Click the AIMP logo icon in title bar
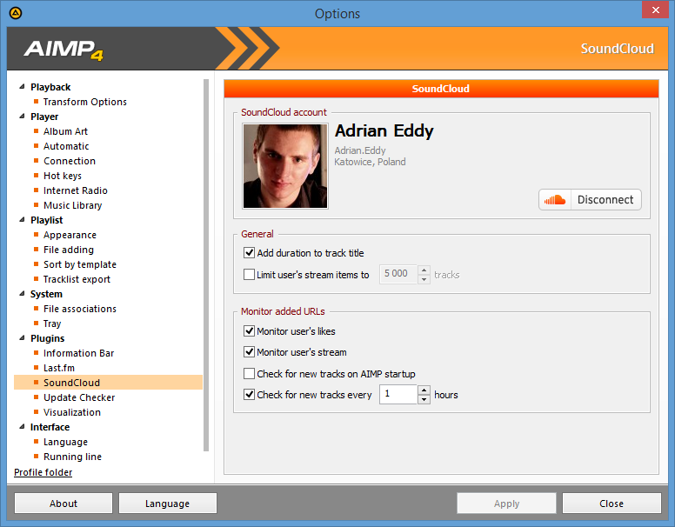This screenshot has width=675, height=527. click(16, 13)
